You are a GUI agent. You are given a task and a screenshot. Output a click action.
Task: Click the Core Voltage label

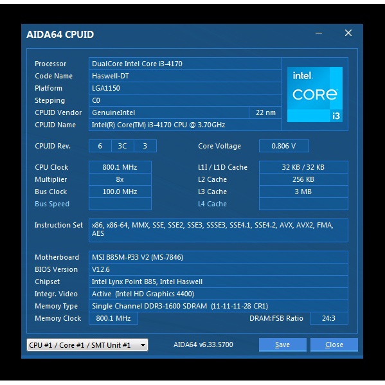coord(220,146)
